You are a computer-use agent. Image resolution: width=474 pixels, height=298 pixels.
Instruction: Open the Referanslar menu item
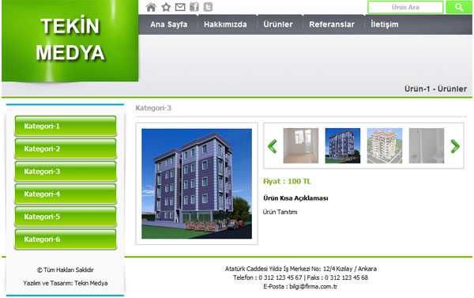(332, 25)
